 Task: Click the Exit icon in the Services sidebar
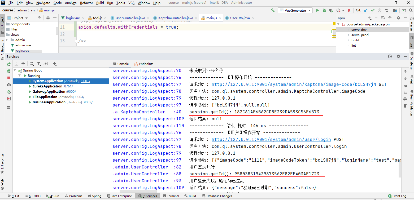[x=9, y=99]
